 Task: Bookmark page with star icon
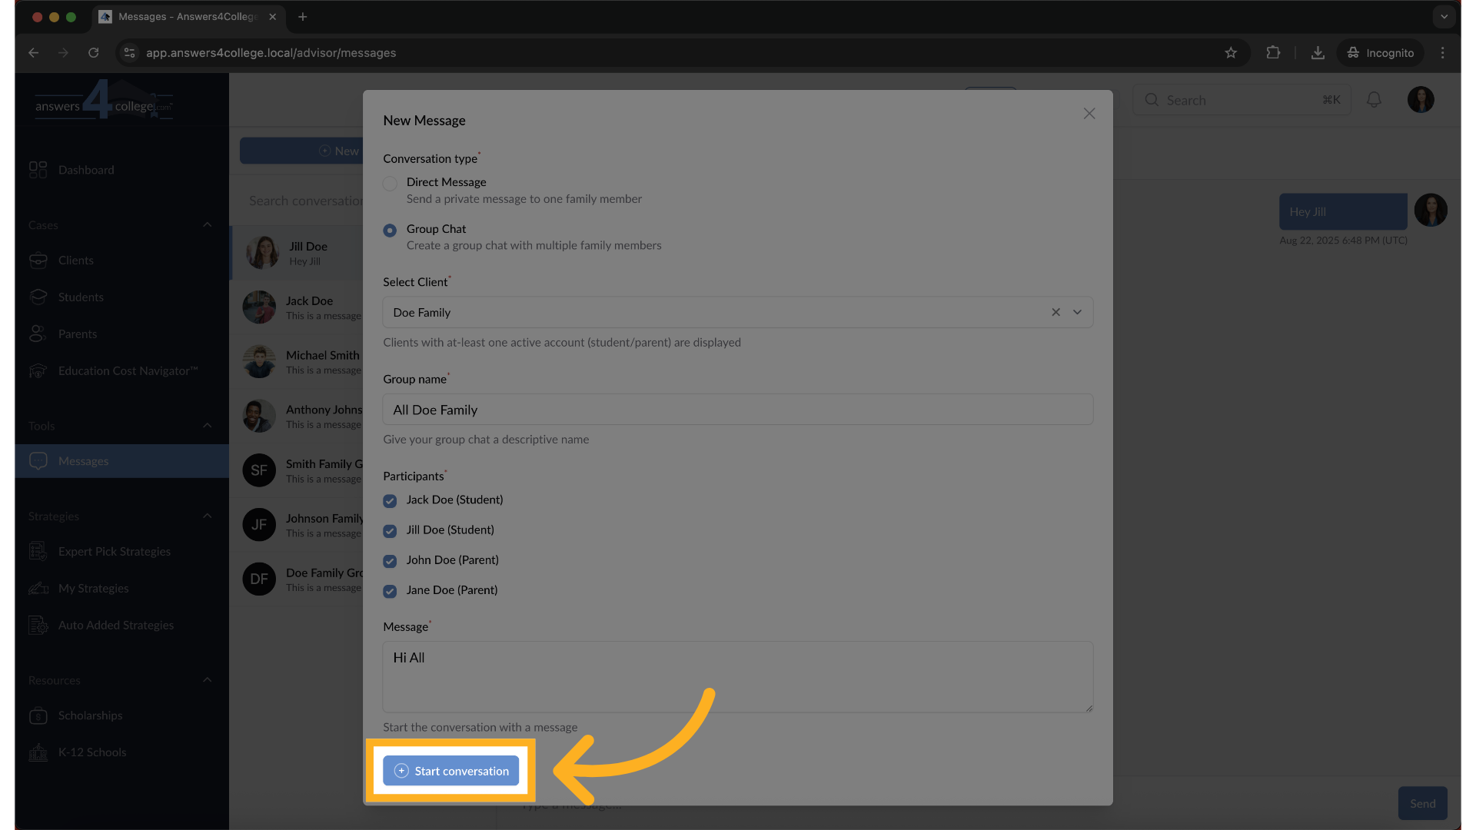click(1231, 53)
